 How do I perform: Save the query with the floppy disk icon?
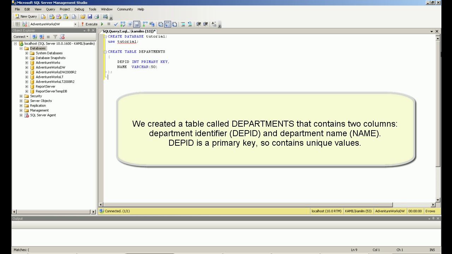tap(90, 17)
